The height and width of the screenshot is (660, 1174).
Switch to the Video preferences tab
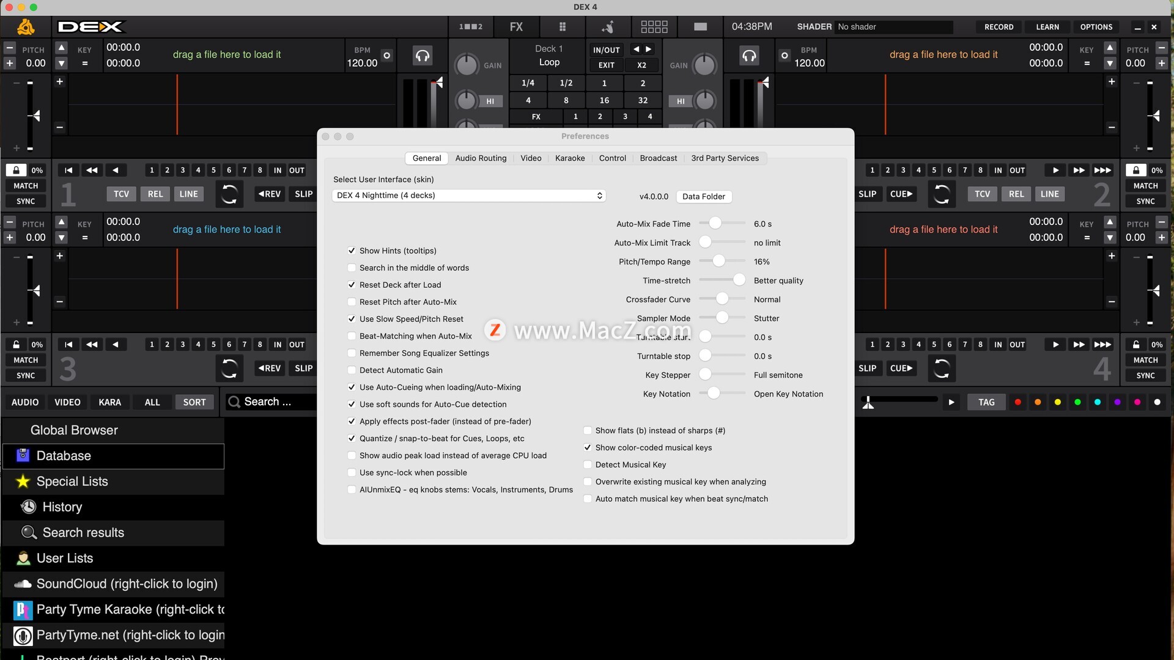click(x=531, y=158)
